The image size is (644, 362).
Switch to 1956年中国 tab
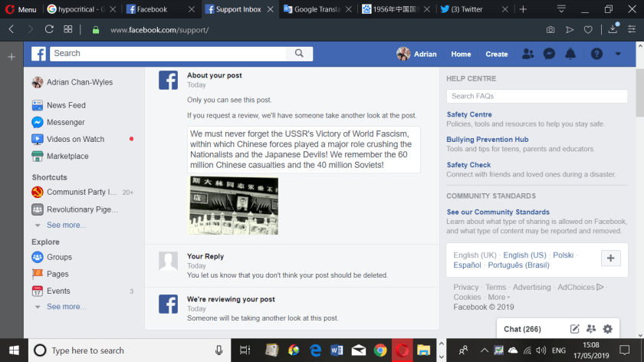pos(396,9)
